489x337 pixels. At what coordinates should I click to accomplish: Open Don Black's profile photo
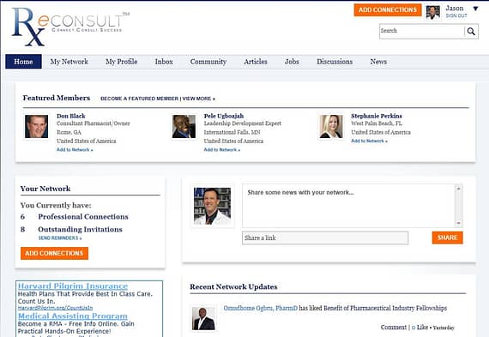pos(37,127)
